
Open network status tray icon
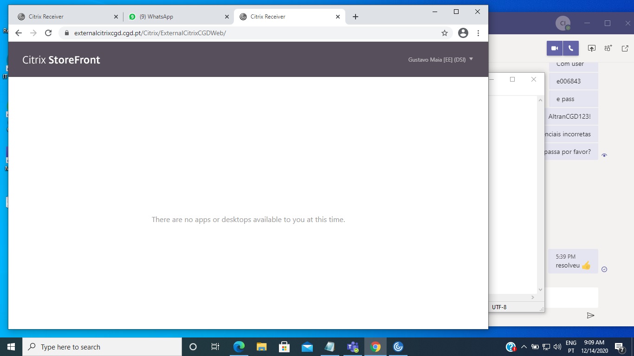tap(546, 347)
